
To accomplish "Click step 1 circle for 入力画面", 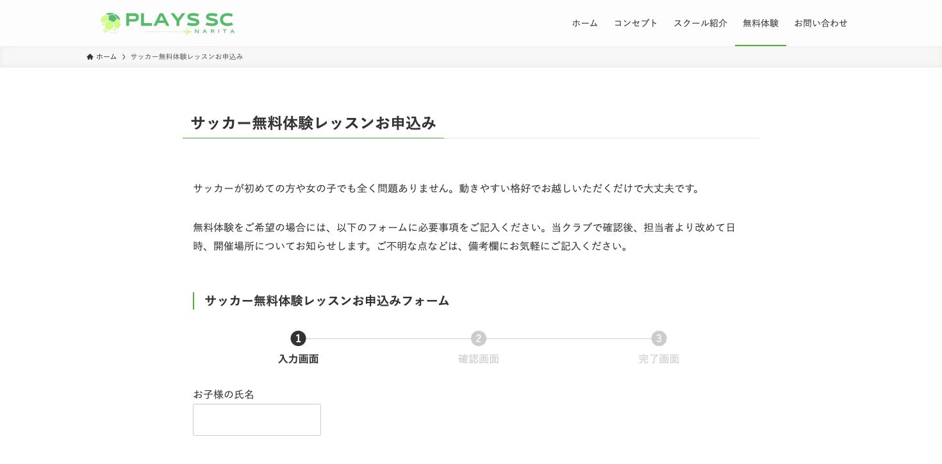I will (298, 338).
